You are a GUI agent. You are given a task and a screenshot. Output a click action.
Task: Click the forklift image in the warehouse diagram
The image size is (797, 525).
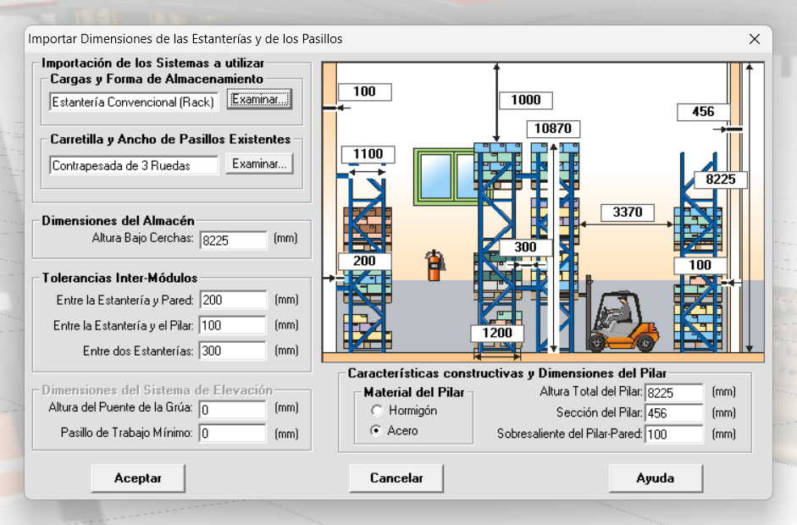coord(621,322)
